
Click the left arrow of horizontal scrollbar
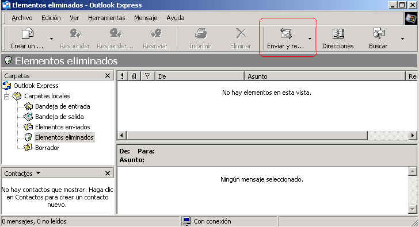click(x=122, y=136)
